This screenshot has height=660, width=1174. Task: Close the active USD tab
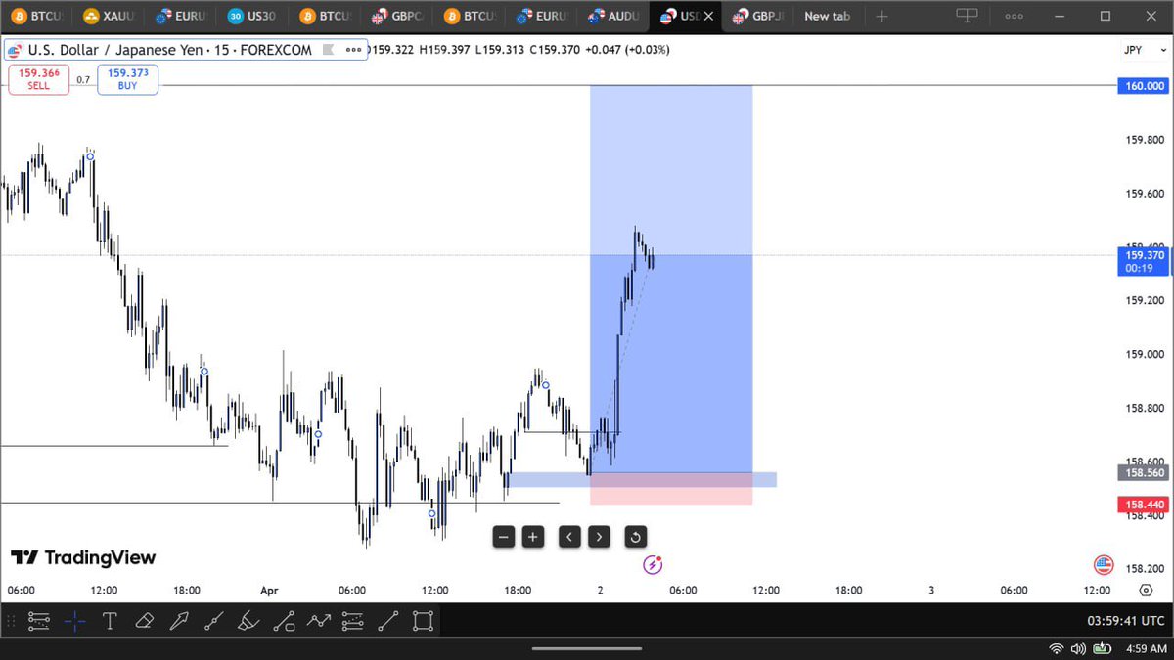(709, 16)
